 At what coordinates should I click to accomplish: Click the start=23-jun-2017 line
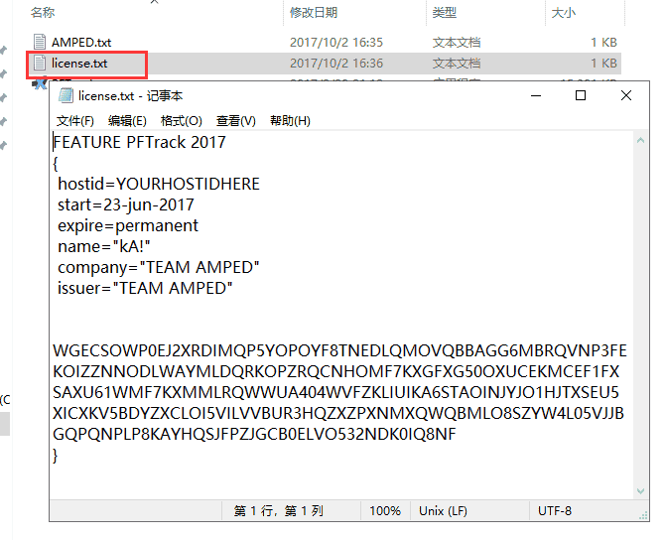tap(126, 204)
